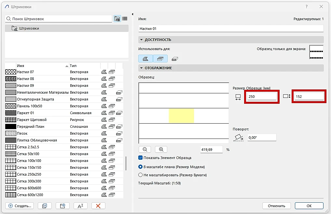Select Настил 08 in the list
The width and height of the screenshot is (331, 214).
(64, 79)
